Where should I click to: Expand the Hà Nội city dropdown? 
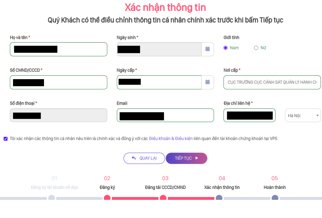point(303,116)
